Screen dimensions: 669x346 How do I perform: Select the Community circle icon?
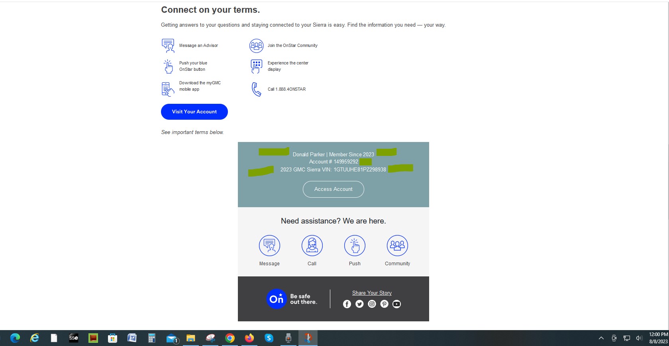pos(397,245)
